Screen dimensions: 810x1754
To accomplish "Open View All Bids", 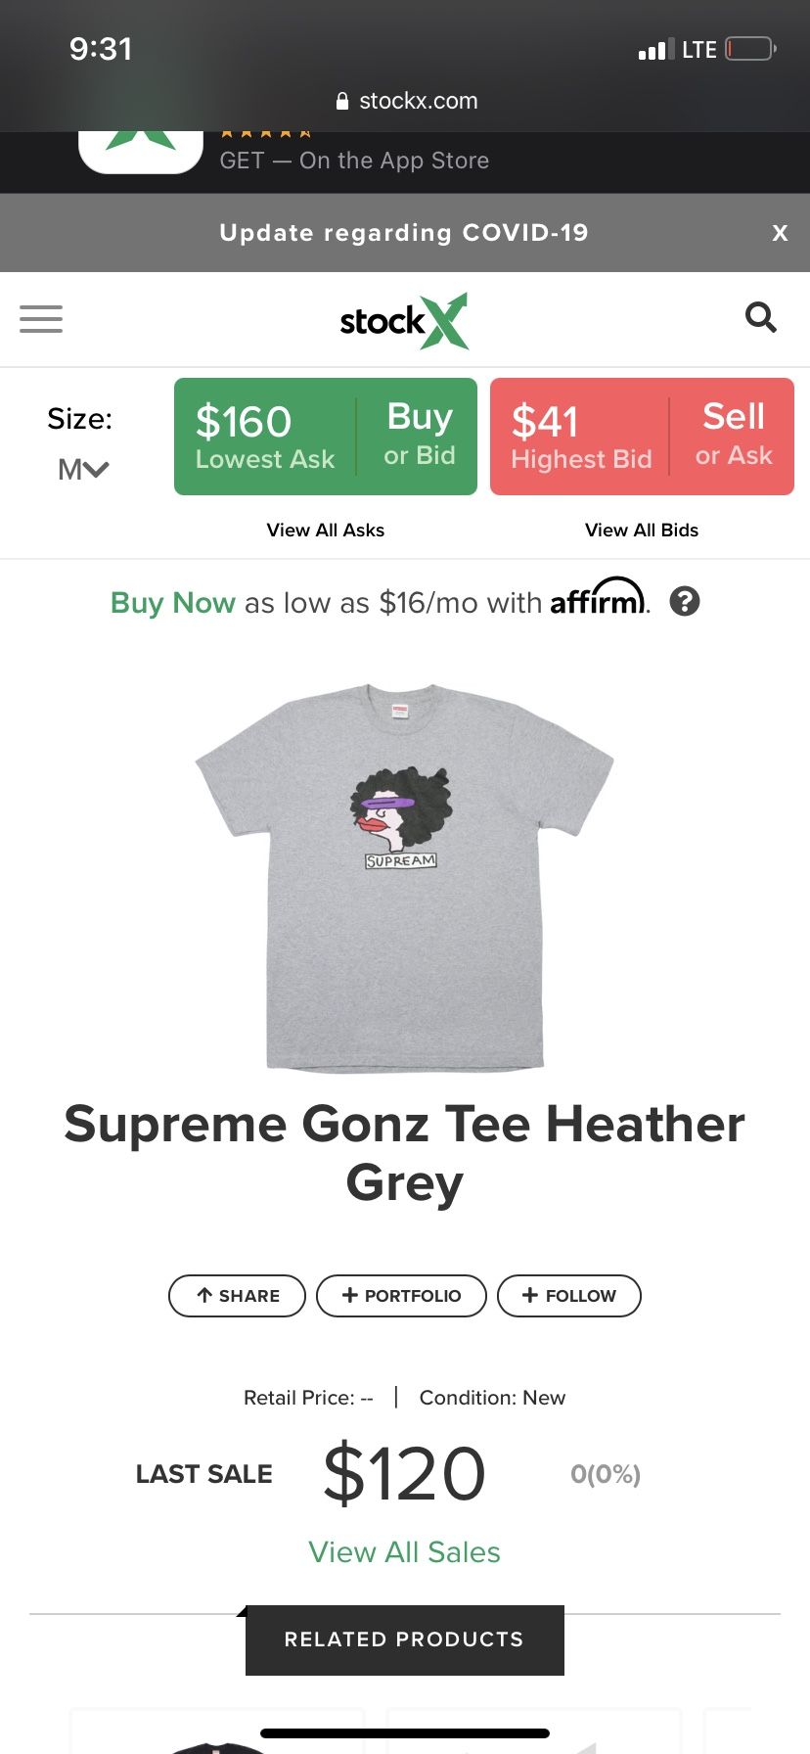I will pos(642,530).
